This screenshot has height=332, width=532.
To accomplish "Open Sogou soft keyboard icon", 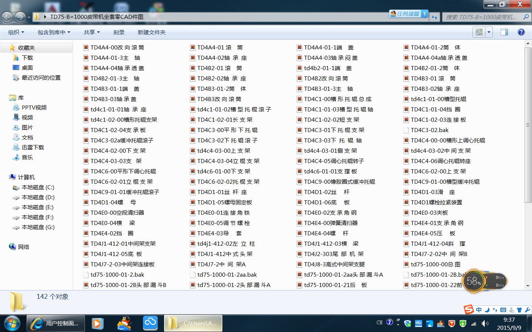I will tap(503, 310).
